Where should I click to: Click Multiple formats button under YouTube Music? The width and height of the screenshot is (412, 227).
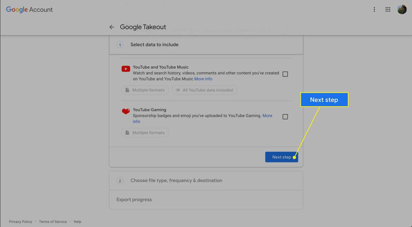click(x=145, y=90)
